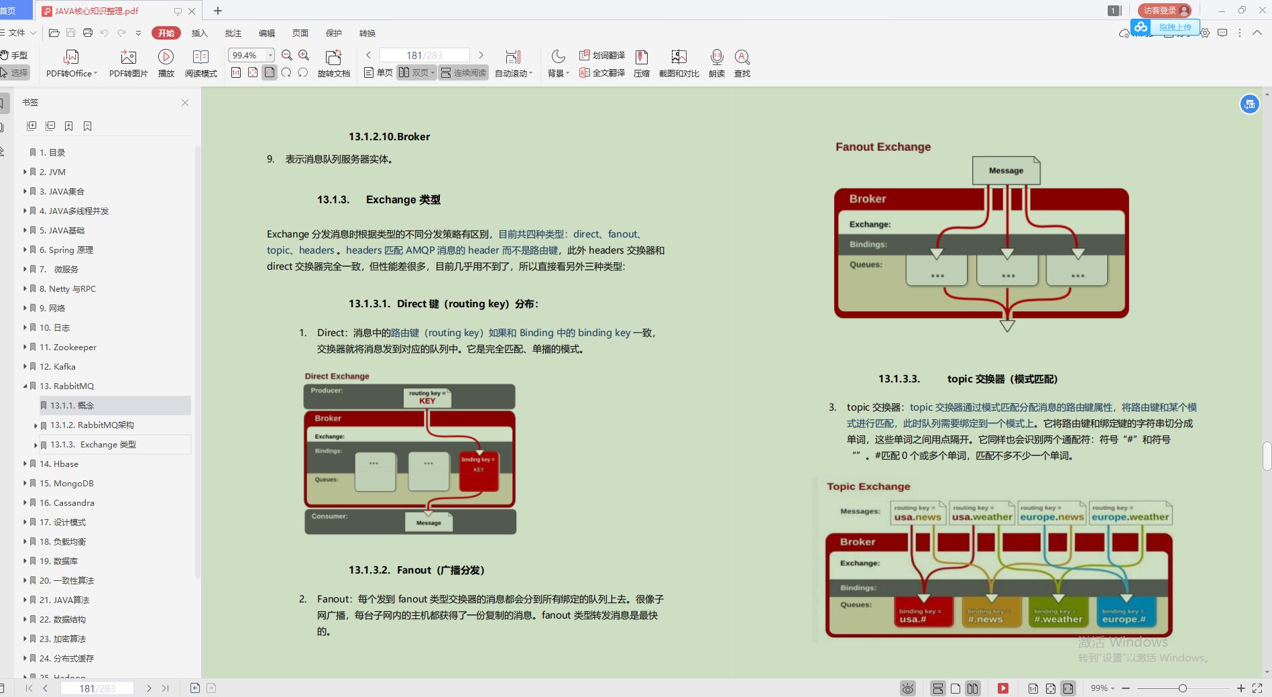This screenshot has width=1272, height=697.
Task: Click the eye protection icon in status bar
Action: (908, 688)
